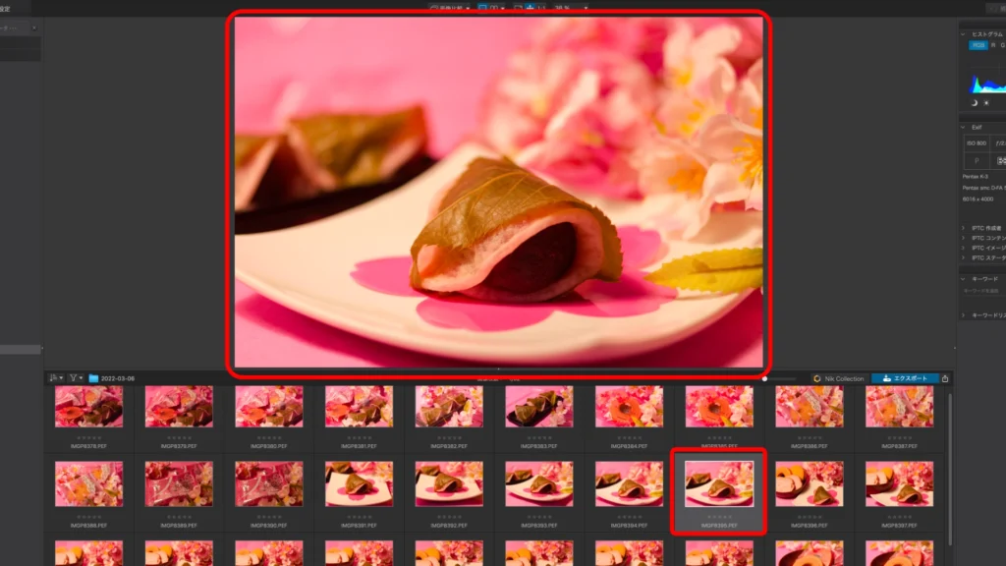Click the 2022-03-06 folder icon
Screen dimensions: 1006x566
pos(94,378)
